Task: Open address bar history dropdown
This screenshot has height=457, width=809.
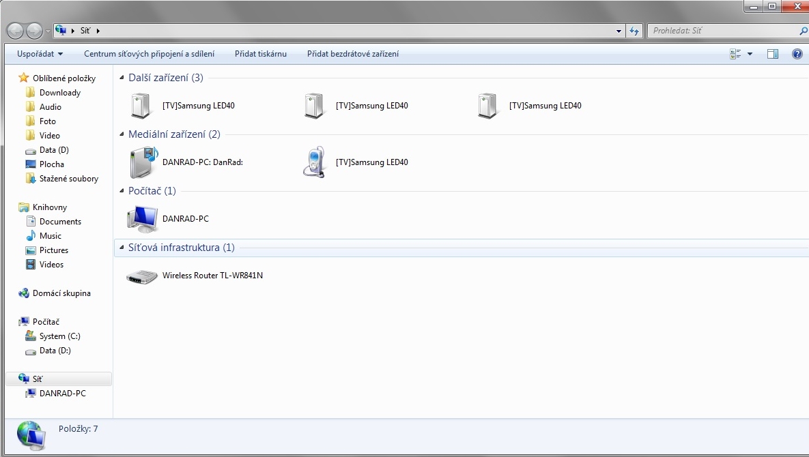Action: pyautogui.click(x=619, y=31)
